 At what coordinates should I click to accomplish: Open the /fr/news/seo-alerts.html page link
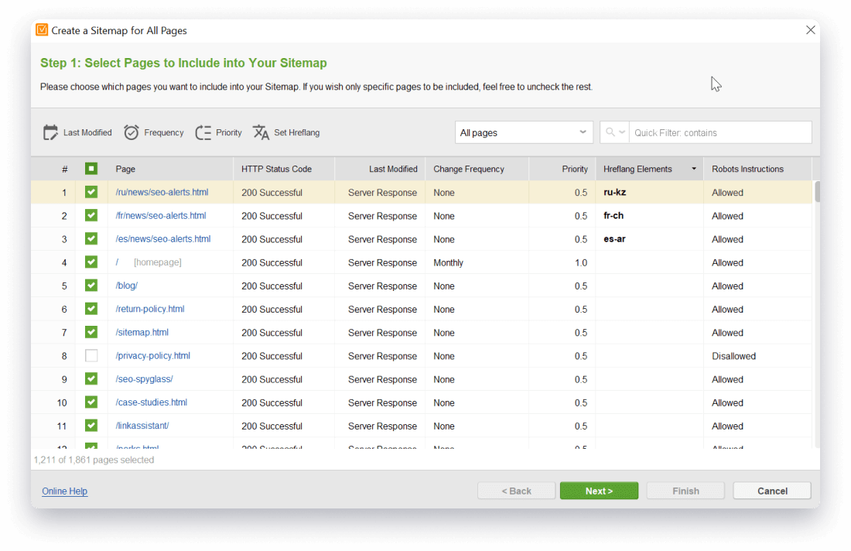pyautogui.click(x=161, y=215)
